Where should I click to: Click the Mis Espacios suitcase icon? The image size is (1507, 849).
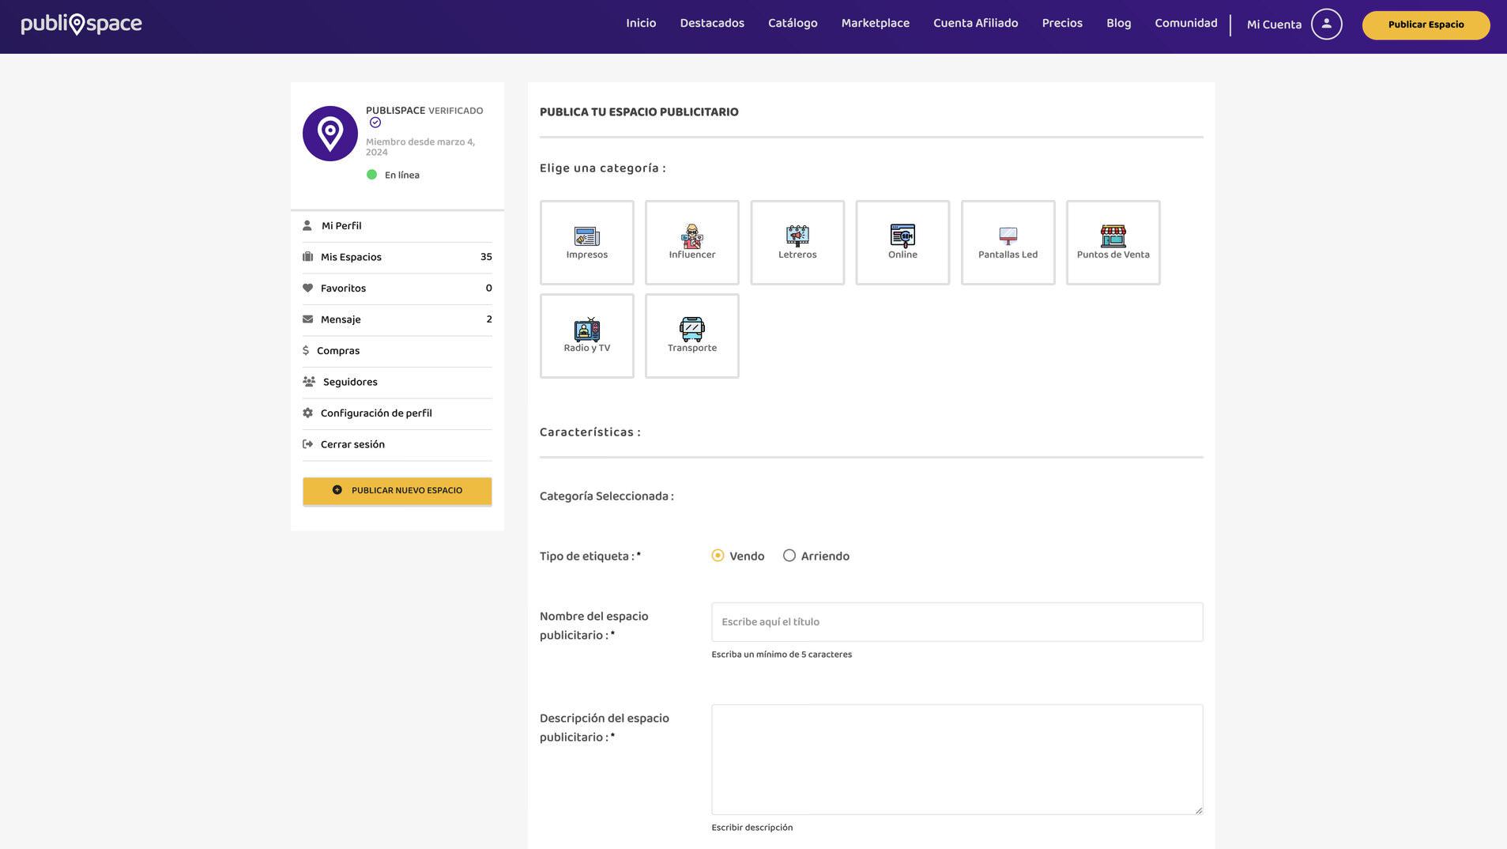307,257
